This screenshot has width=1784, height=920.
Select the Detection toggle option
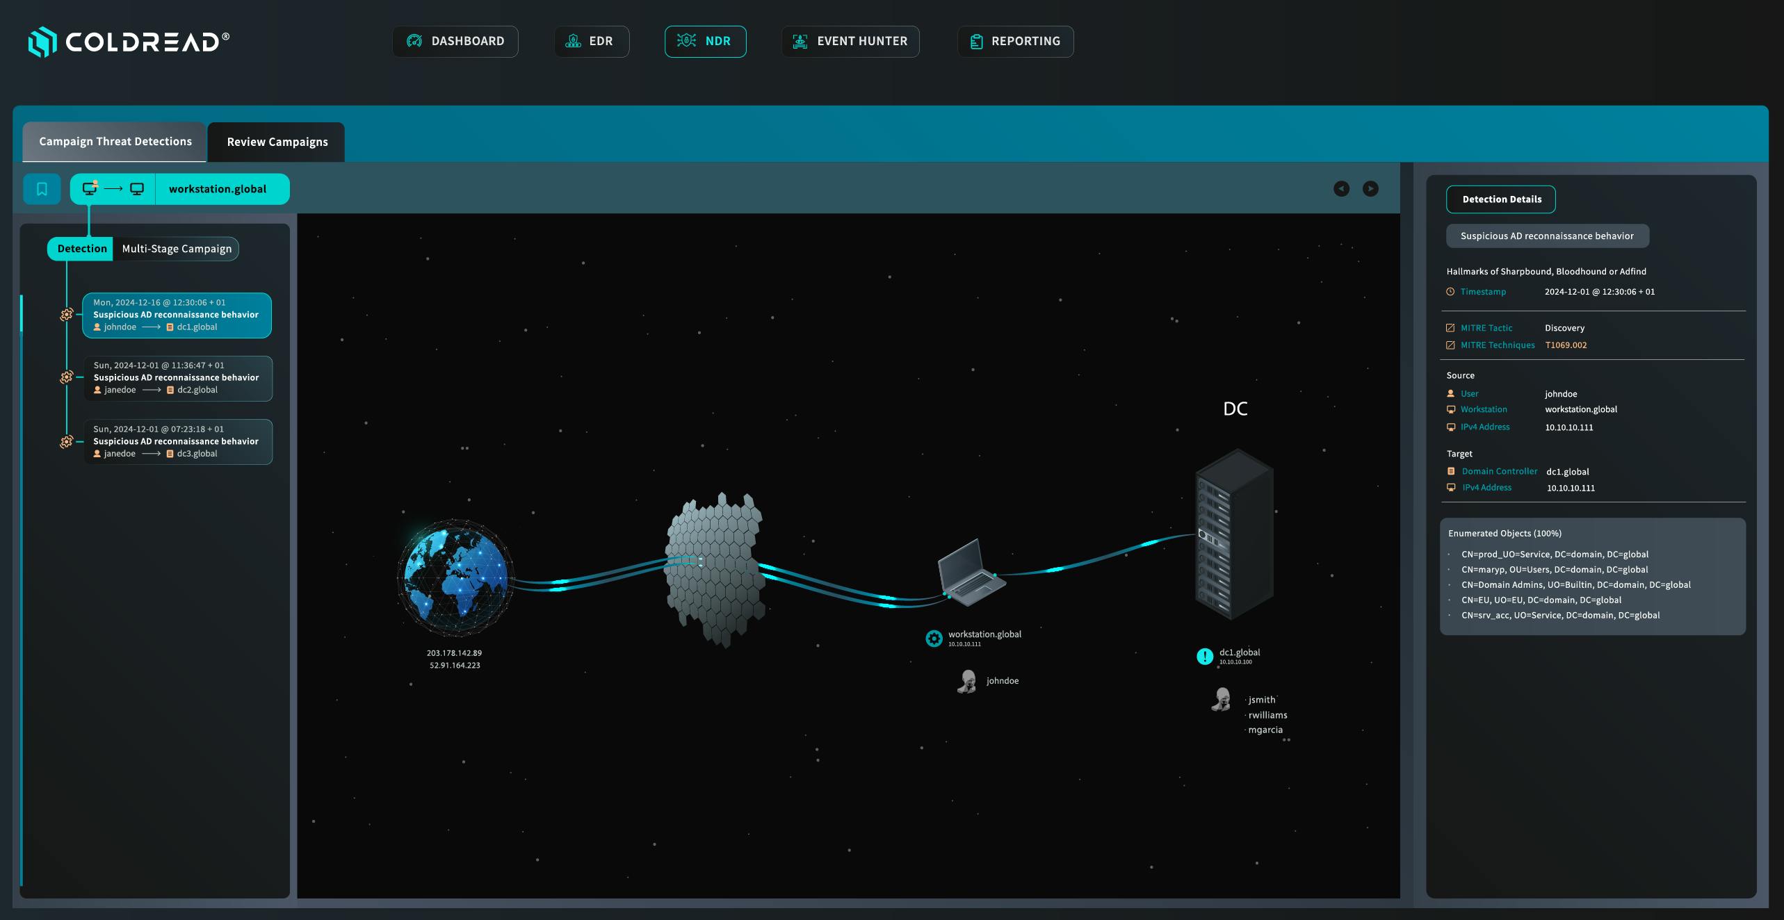[x=81, y=249]
